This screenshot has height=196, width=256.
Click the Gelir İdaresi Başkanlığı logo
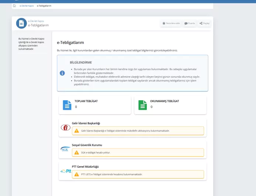[x=65, y=128]
